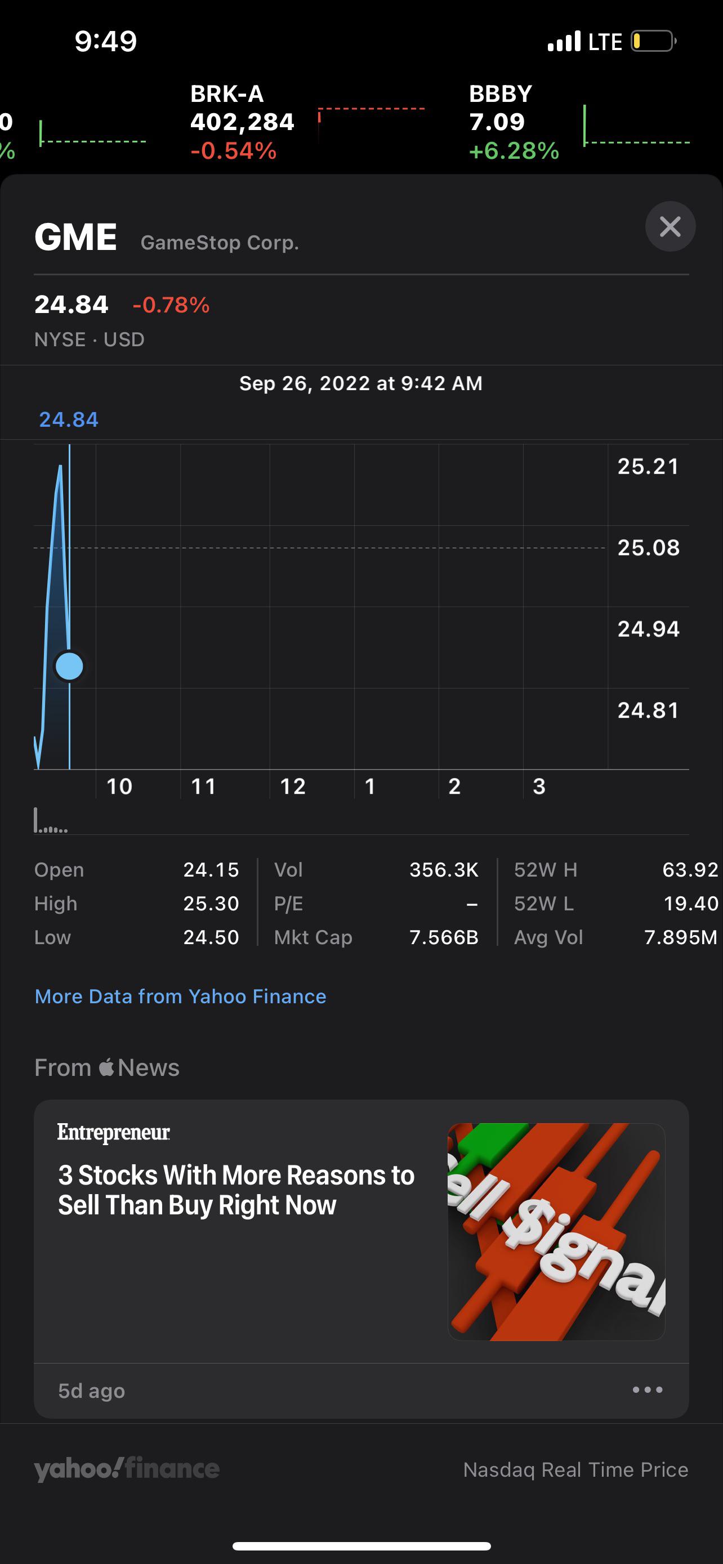
Task: Tap the Sell Signal article thumbnail
Action: coord(556,1231)
